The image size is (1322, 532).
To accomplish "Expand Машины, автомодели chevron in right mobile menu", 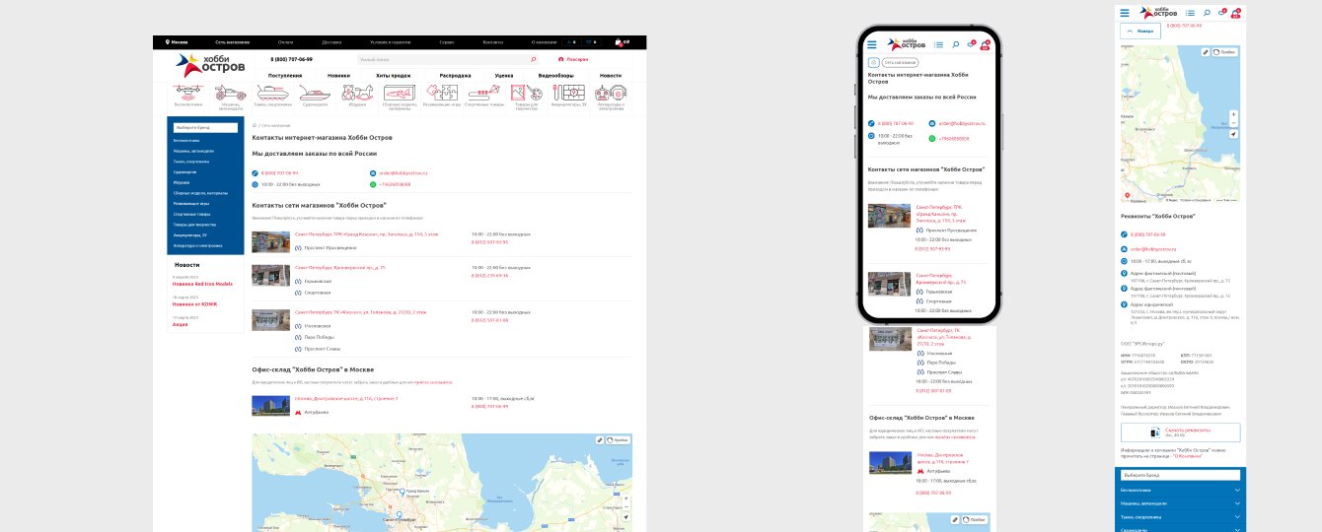I will click(1237, 502).
